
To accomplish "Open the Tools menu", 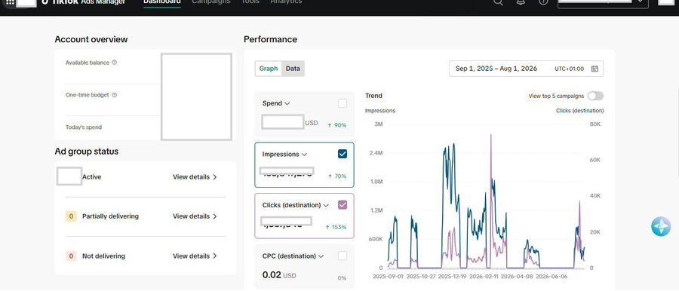I will [x=250, y=2].
